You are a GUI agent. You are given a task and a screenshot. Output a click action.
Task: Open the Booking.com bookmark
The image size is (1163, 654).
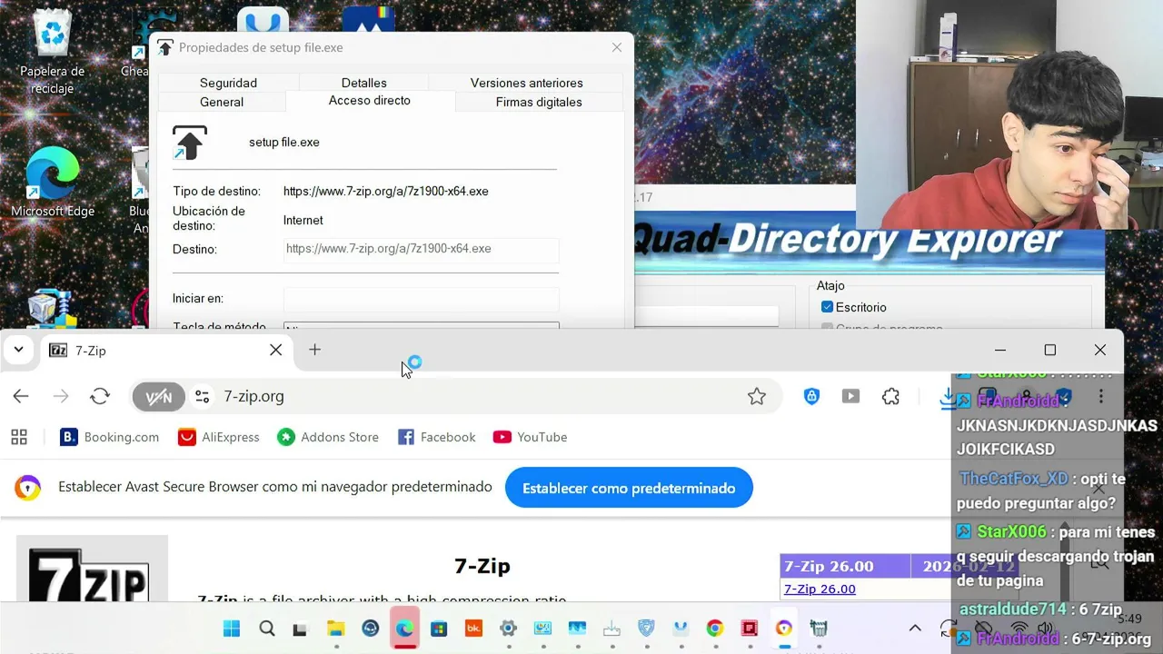coord(109,437)
